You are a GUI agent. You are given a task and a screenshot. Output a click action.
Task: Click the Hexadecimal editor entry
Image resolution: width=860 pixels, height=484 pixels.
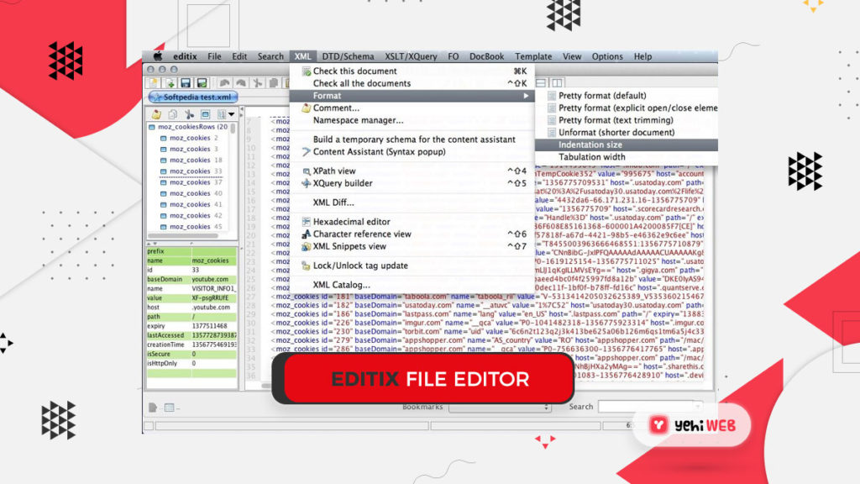pyautogui.click(x=351, y=222)
